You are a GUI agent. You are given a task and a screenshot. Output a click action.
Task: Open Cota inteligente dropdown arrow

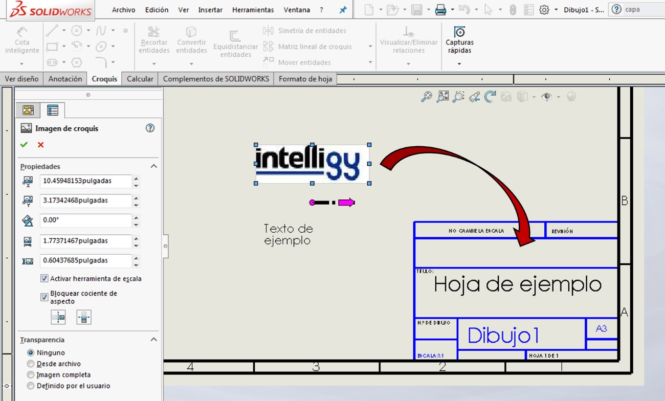21,64
